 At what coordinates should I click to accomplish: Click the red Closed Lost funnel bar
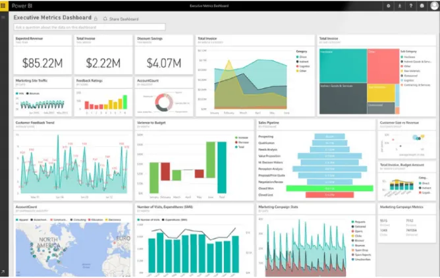click(x=329, y=195)
